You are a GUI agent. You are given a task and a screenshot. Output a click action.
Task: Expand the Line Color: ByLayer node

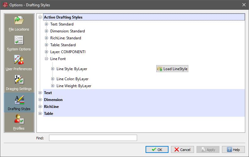click(53, 79)
